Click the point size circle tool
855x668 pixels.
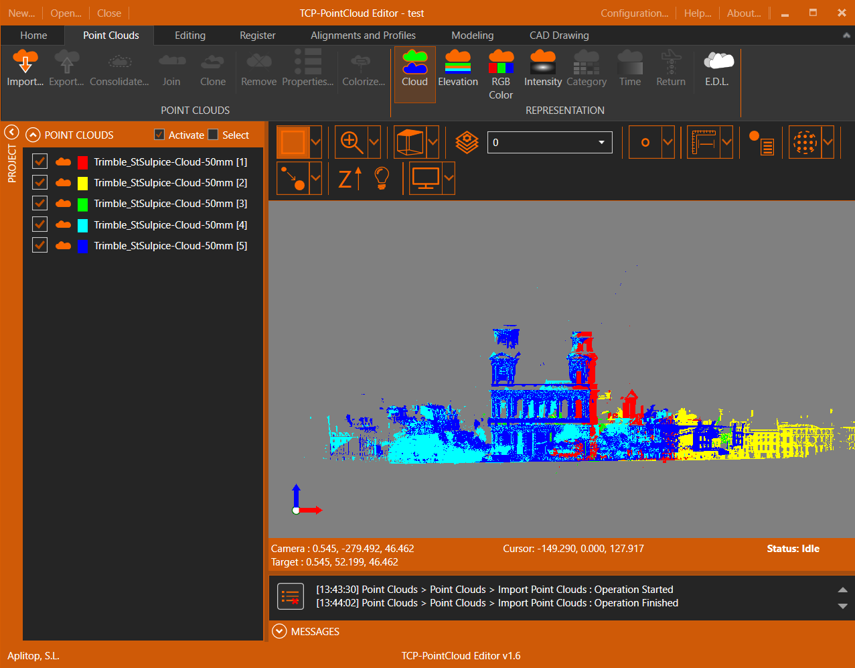click(645, 142)
